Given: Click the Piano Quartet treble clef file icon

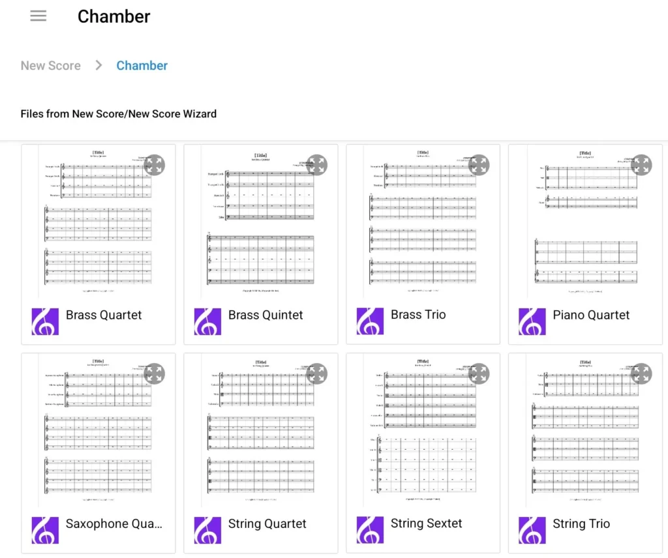Looking at the screenshot, I should click(x=532, y=321).
